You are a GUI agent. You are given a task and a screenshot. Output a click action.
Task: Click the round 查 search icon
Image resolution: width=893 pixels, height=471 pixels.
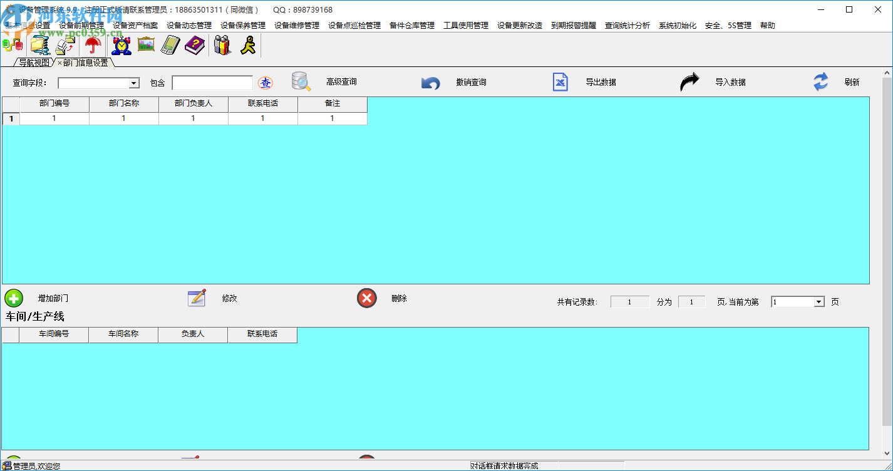coord(266,83)
